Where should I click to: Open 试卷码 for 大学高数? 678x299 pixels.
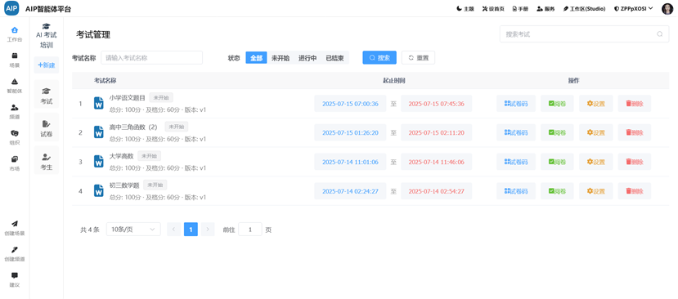click(516, 162)
